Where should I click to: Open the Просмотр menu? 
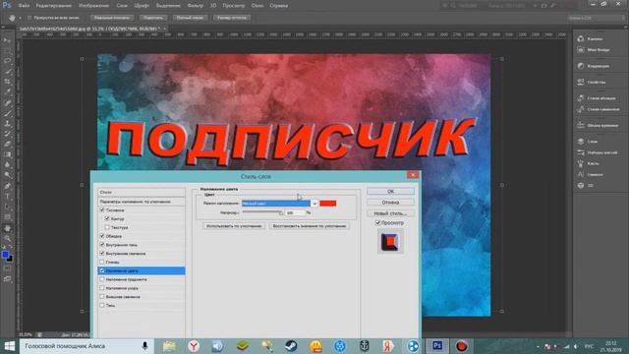tap(234, 6)
